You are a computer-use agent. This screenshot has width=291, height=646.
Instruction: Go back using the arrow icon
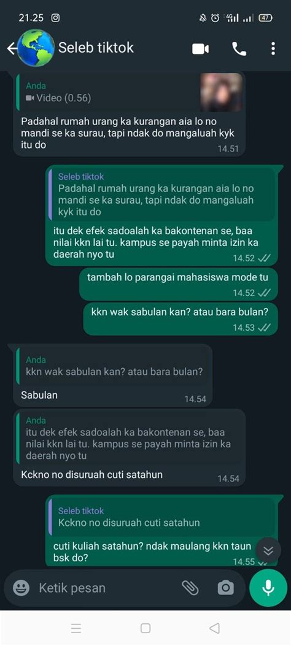12,48
